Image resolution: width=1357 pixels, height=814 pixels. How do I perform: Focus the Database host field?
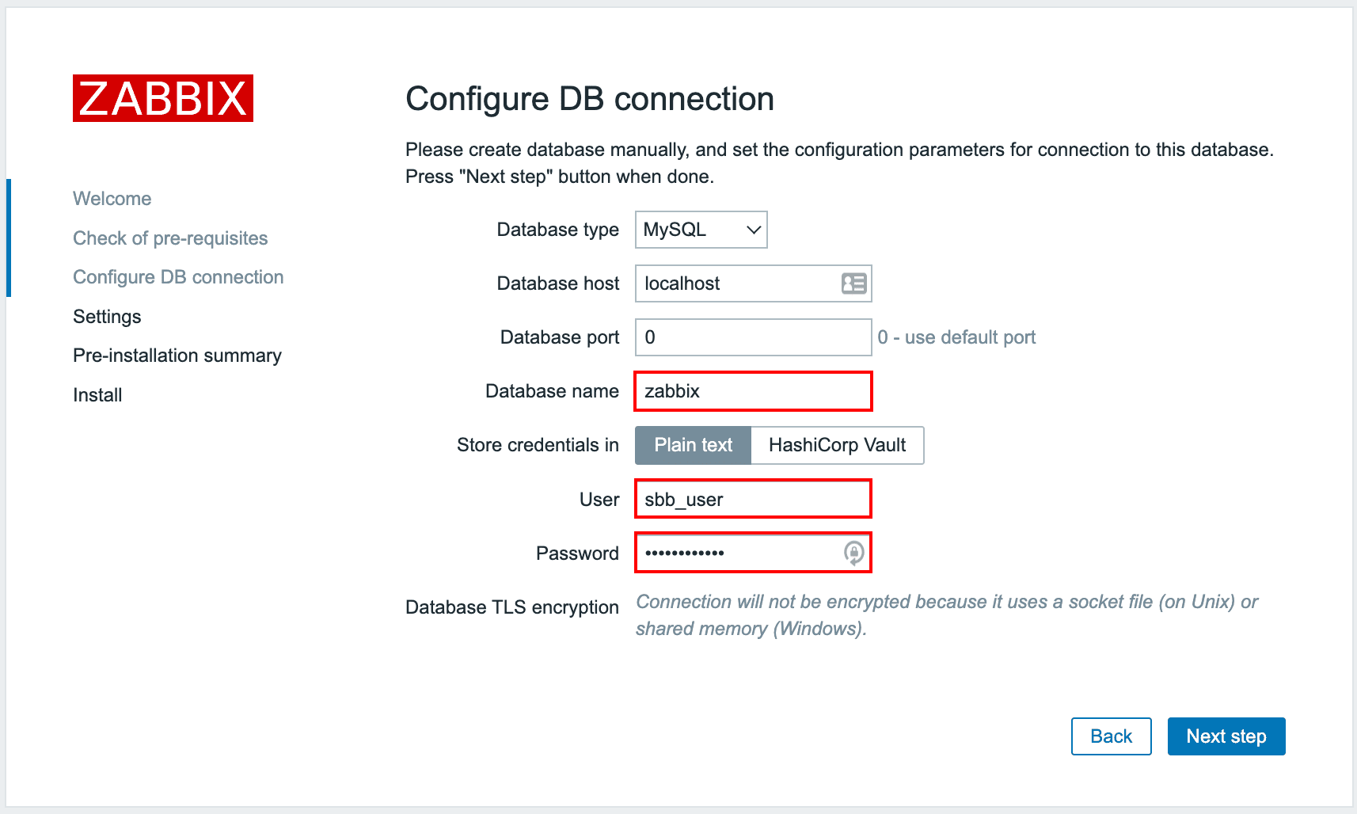754,283
